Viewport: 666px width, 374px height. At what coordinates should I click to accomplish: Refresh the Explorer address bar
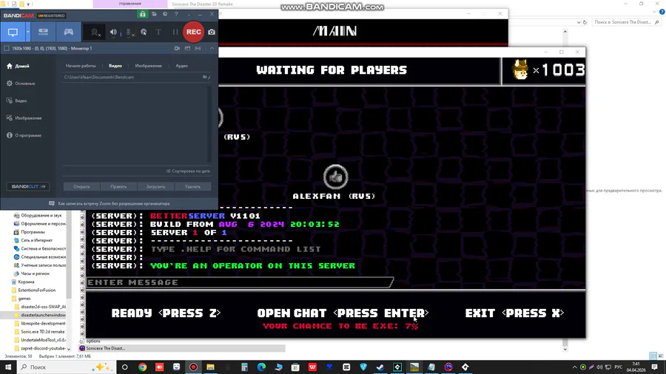click(585, 22)
